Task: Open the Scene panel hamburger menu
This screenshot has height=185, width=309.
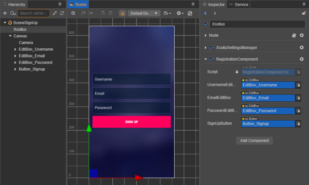Action: click(193, 4)
